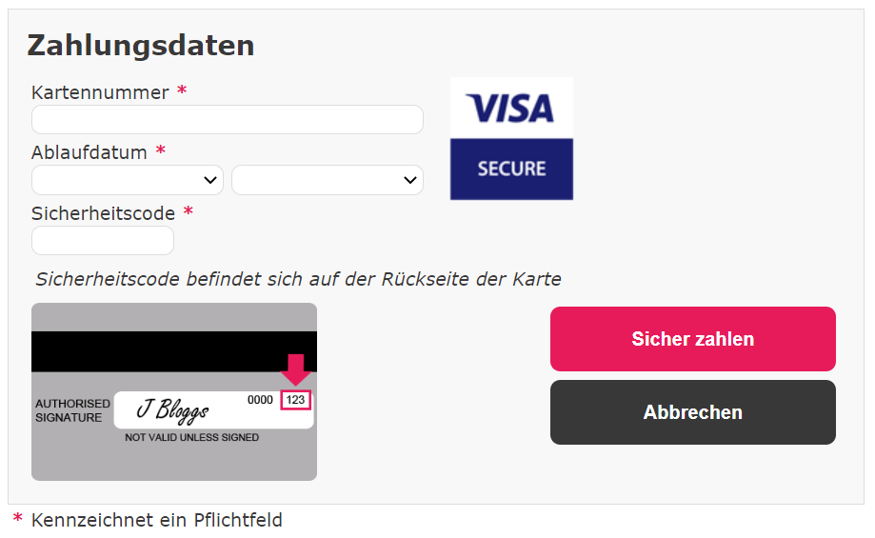Focus the Kartennummer input field
The image size is (875, 538).
tap(228, 119)
